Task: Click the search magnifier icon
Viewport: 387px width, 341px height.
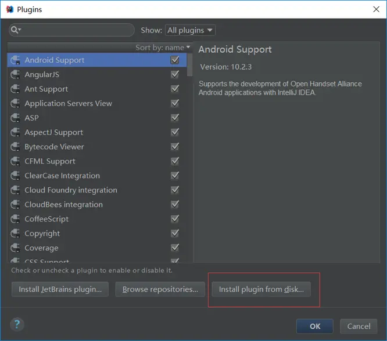Action: (x=16, y=30)
